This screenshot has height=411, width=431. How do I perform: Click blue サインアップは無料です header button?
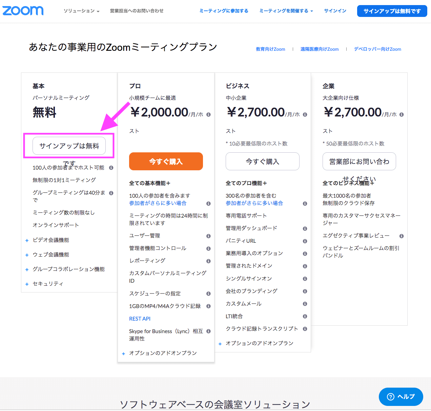tap(392, 11)
